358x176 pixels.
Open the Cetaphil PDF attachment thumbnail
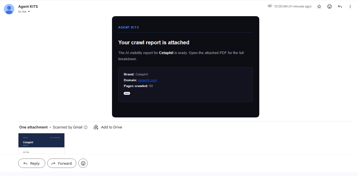[41, 144]
